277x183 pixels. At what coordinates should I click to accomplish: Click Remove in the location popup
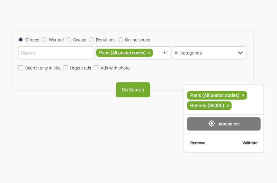tap(198, 143)
